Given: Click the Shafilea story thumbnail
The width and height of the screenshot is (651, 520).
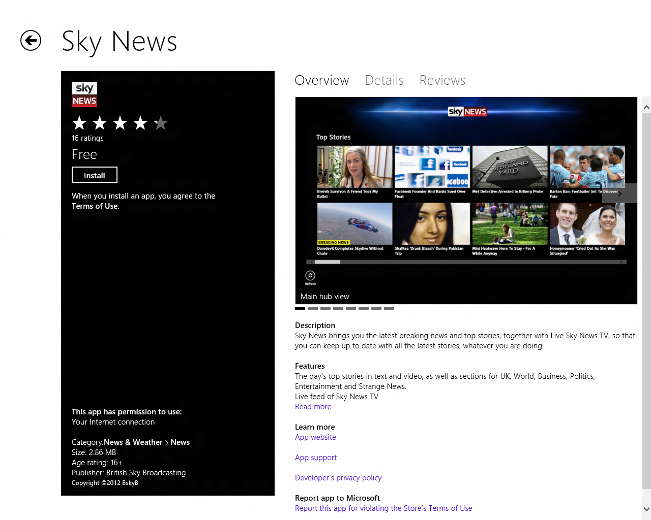Looking at the screenshot, I should (x=432, y=224).
